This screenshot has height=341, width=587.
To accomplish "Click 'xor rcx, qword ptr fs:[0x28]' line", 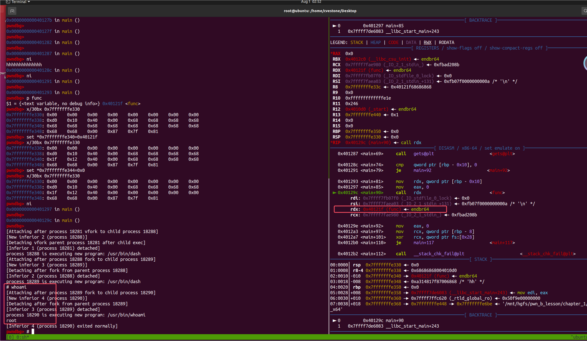I will pos(406,237).
